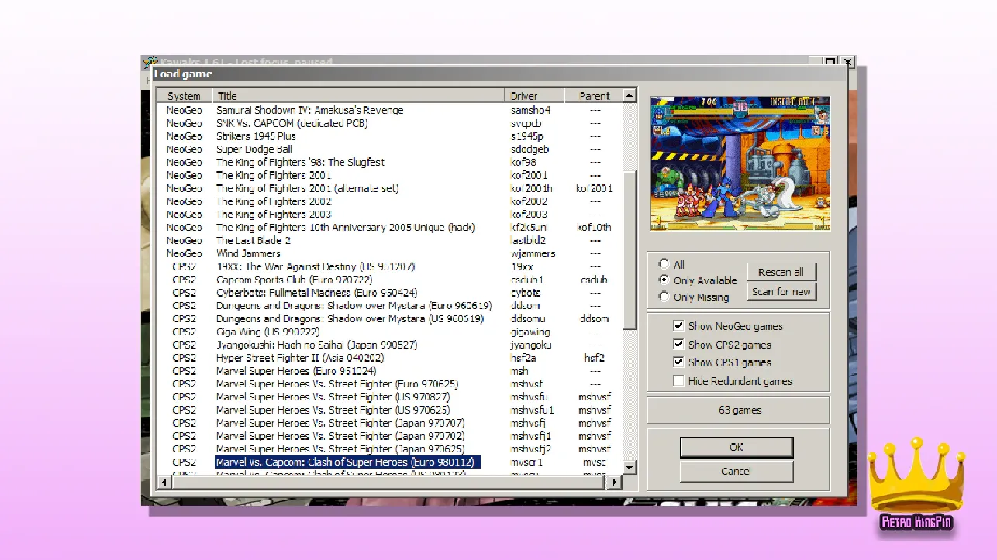The width and height of the screenshot is (997, 560).
Task: Click the 63 games count label
Action: click(740, 410)
